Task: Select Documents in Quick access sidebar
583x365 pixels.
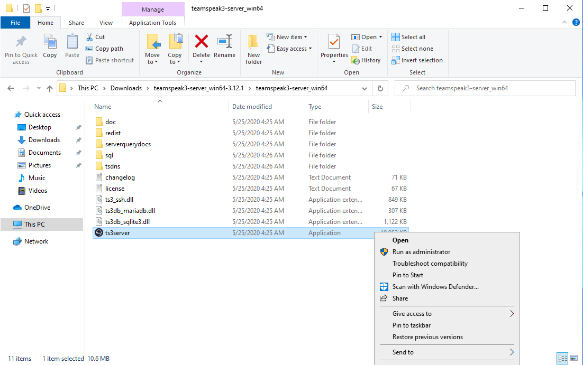Action: 44,153
